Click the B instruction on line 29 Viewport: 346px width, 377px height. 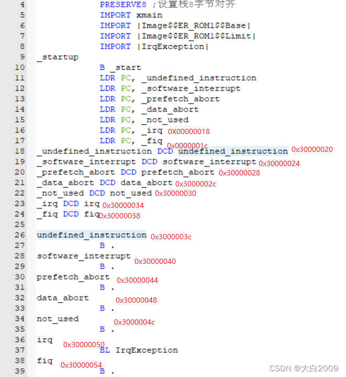point(102,267)
